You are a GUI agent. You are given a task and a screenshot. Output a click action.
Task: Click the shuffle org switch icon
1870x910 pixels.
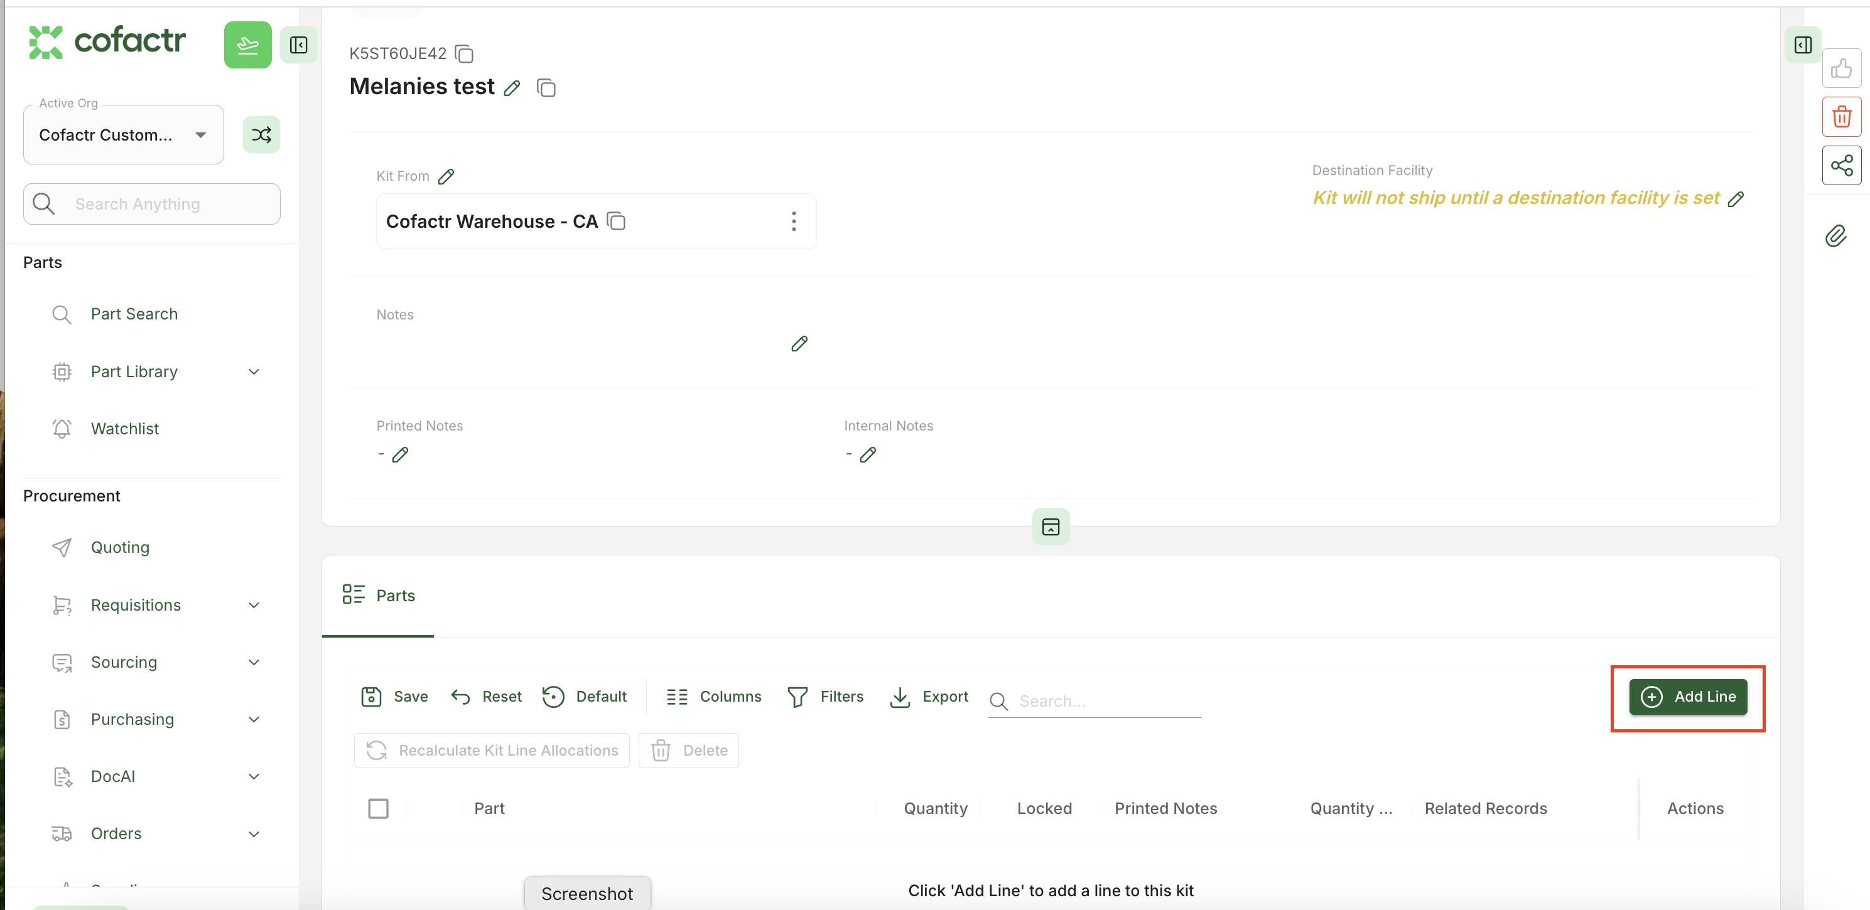[261, 134]
